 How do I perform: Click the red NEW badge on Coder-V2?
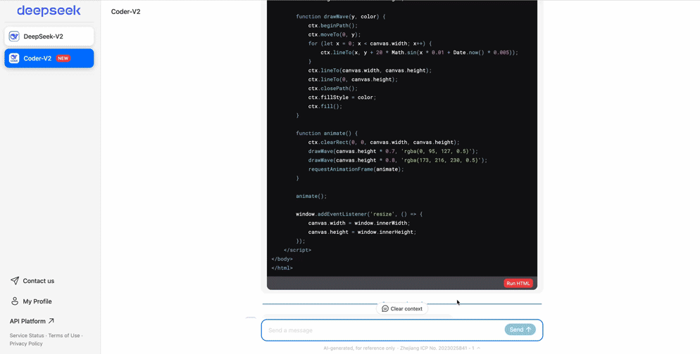[x=63, y=58]
